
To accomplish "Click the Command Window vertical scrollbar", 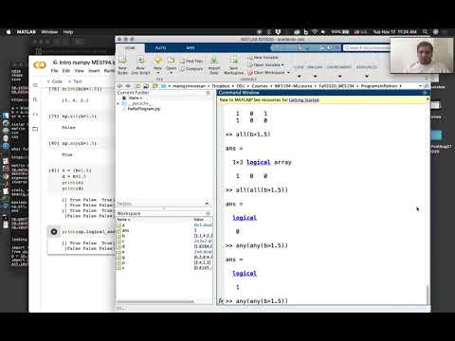I will coord(428,295).
